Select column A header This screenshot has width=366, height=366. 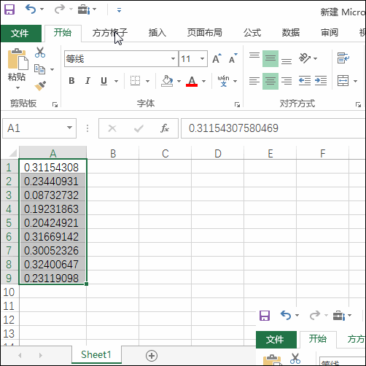pyautogui.click(x=52, y=153)
